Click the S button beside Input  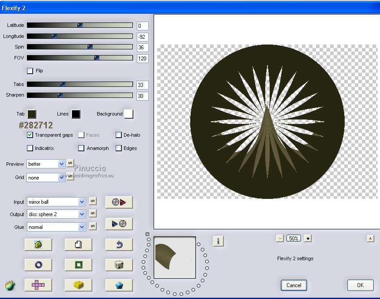point(93,201)
